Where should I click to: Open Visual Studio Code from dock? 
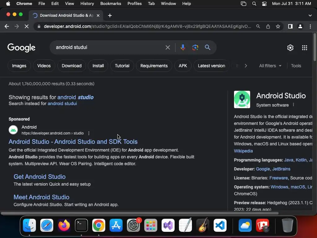pos(220,225)
